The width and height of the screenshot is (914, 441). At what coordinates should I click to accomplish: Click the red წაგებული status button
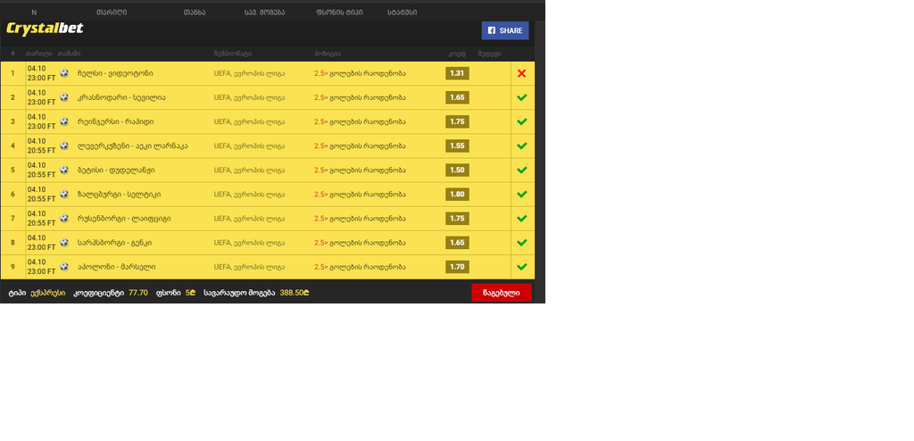(502, 293)
